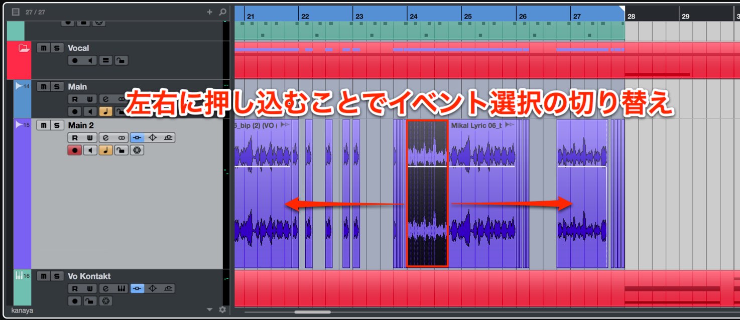Solo the Vo Kontakt track

[x=57, y=276]
